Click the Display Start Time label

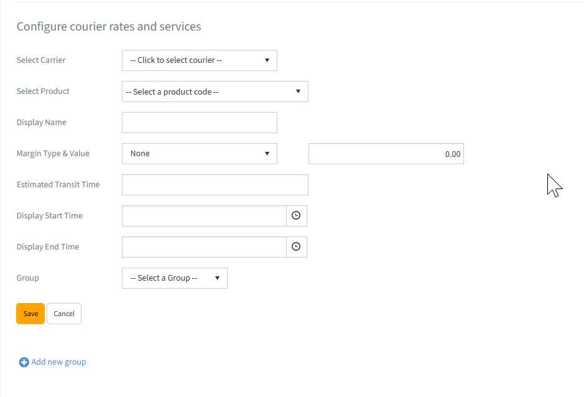coord(49,216)
